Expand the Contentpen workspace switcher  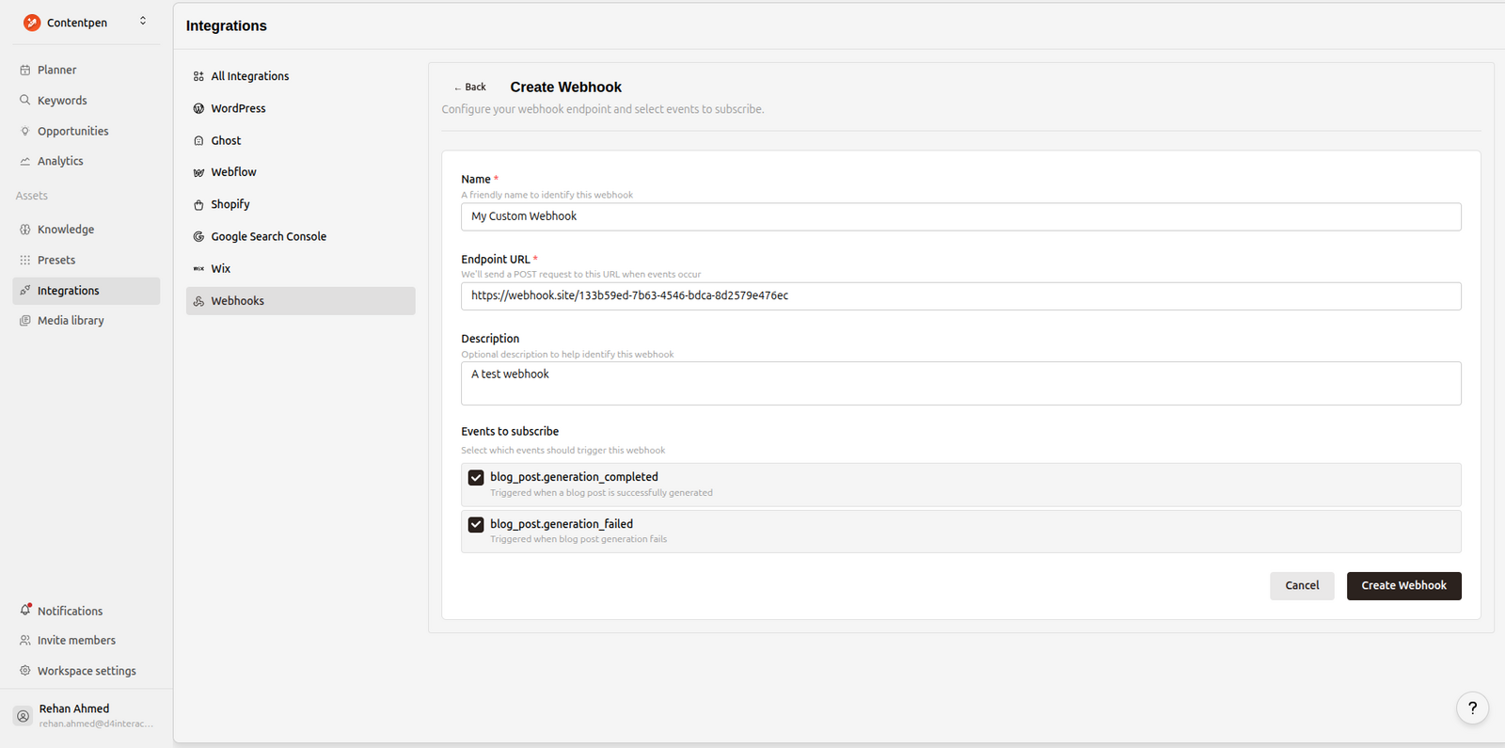click(x=143, y=22)
